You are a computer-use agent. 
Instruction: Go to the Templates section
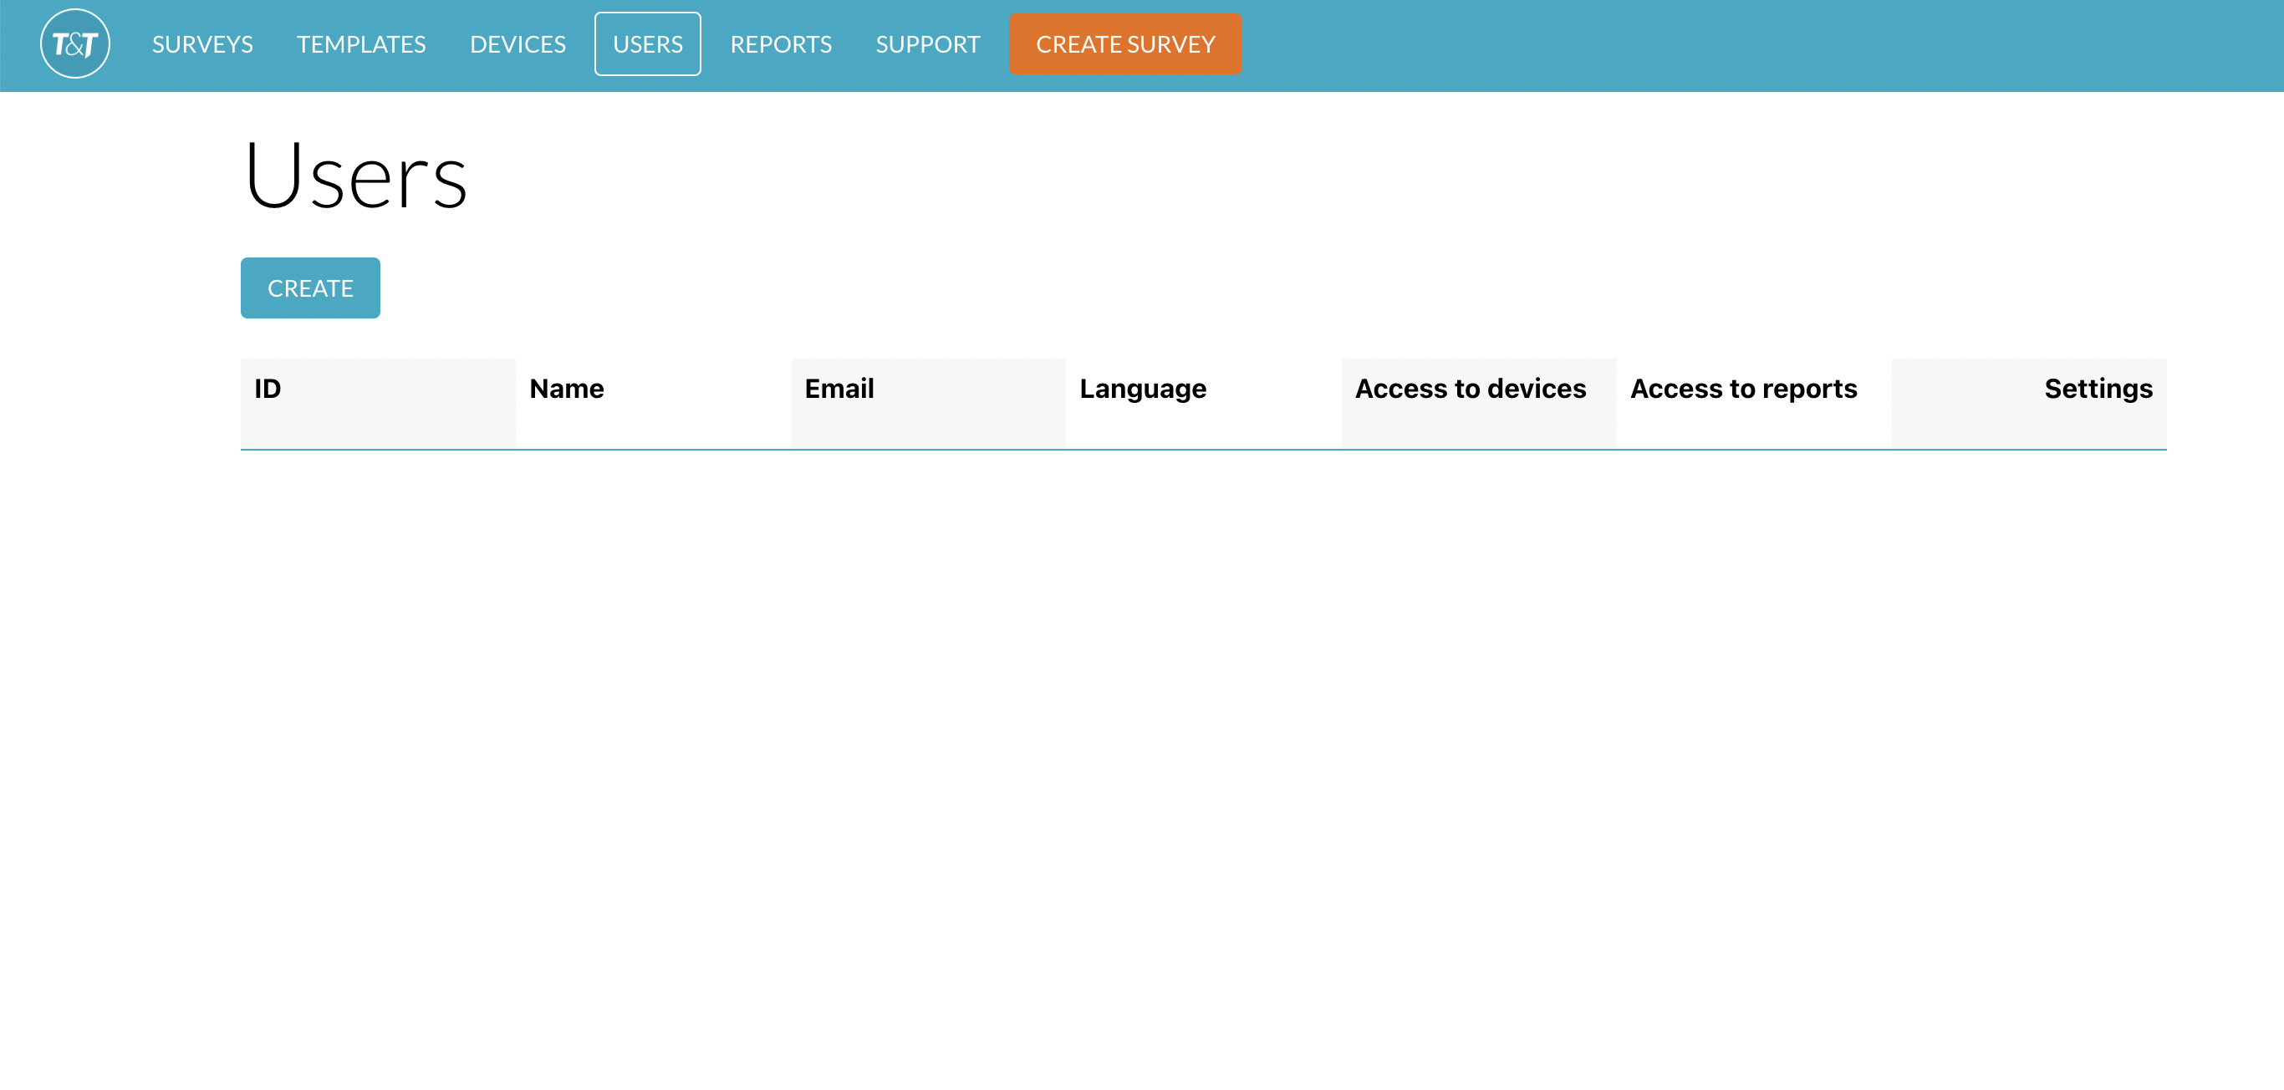click(361, 44)
